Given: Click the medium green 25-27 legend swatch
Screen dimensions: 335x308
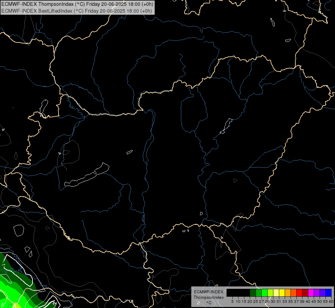Looking at the screenshot, I should point(259,293).
